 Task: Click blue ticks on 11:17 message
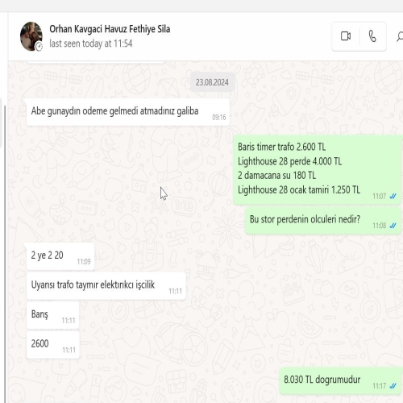(x=393, y=386)
